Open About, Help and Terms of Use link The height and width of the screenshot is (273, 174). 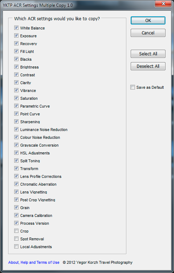(x=34, y=262)
